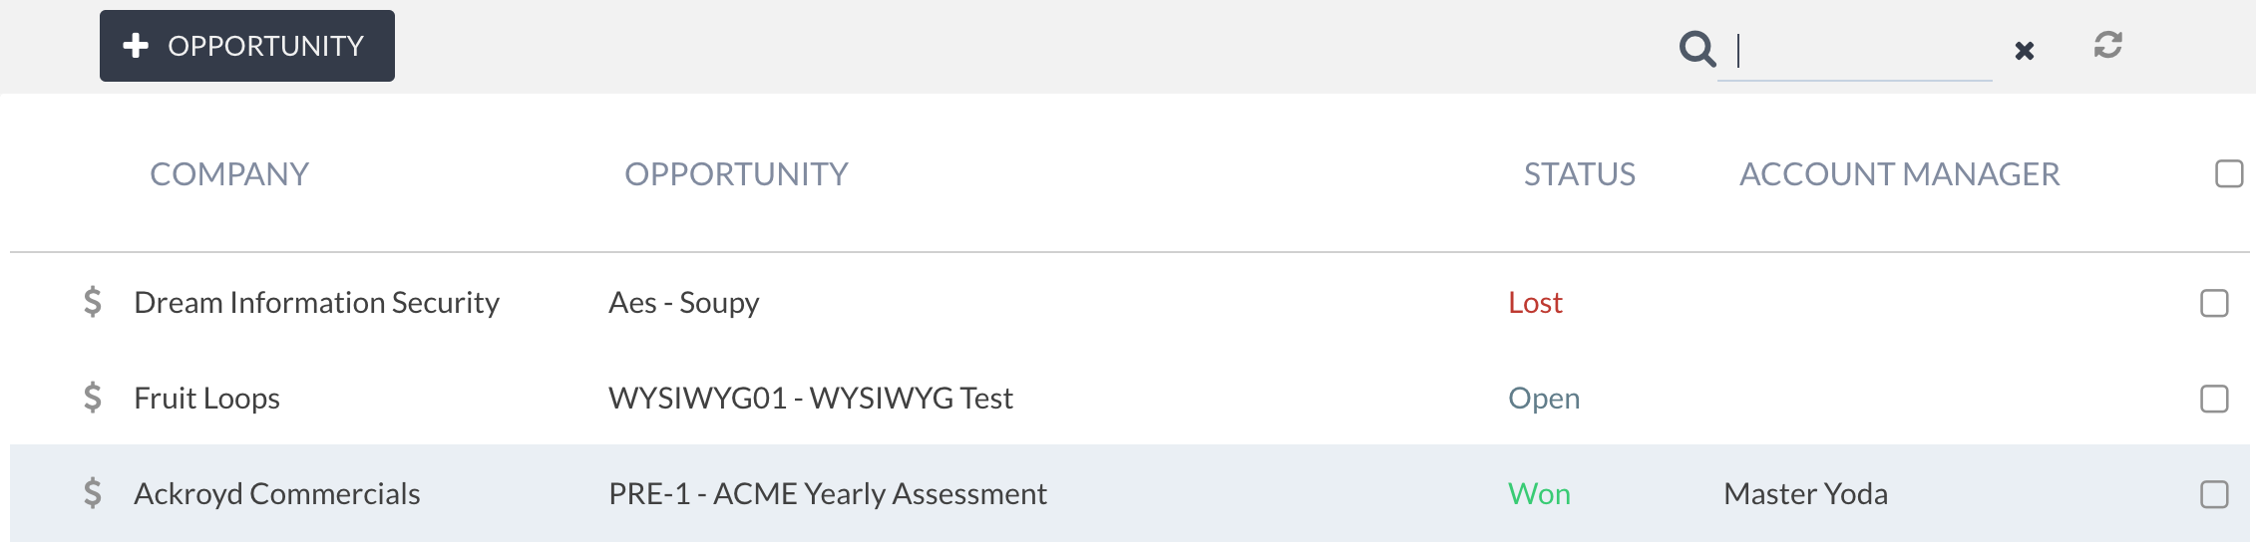Toggle the select-all checkbox in header

pos(2229,173)
